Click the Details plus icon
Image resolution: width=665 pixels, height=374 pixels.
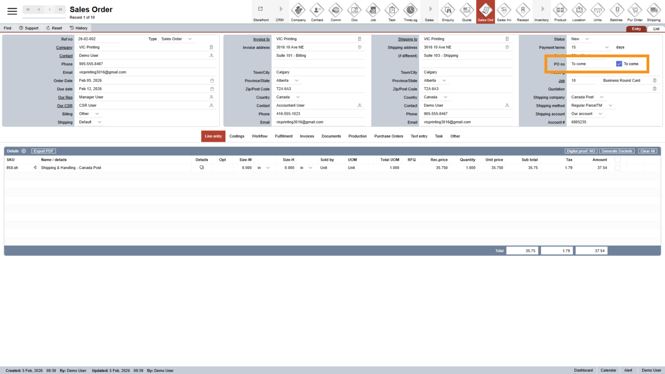pos(24,151)
